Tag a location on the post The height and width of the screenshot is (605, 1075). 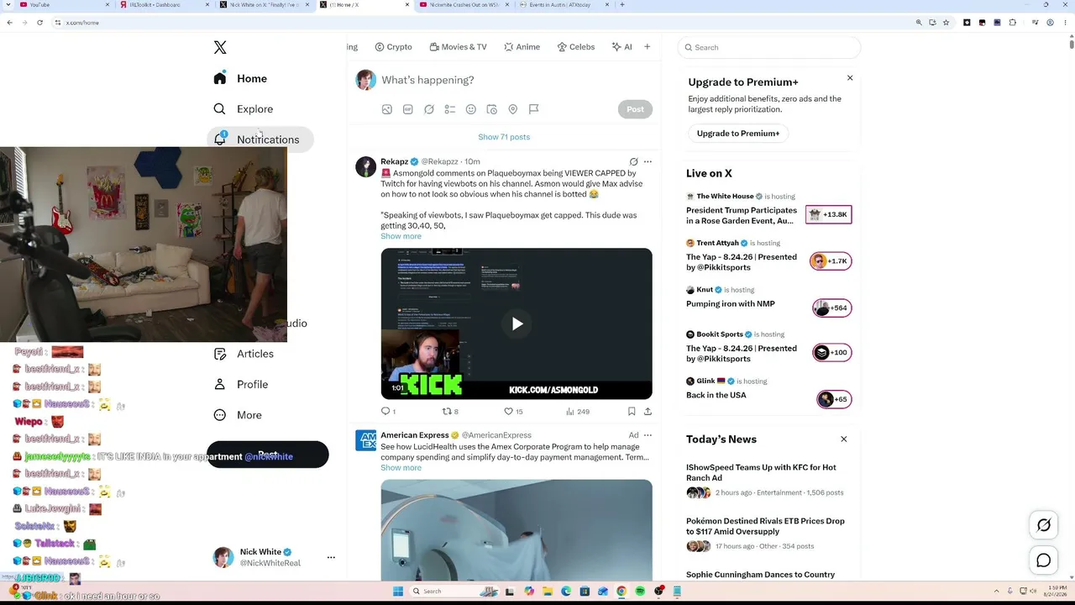513,109
